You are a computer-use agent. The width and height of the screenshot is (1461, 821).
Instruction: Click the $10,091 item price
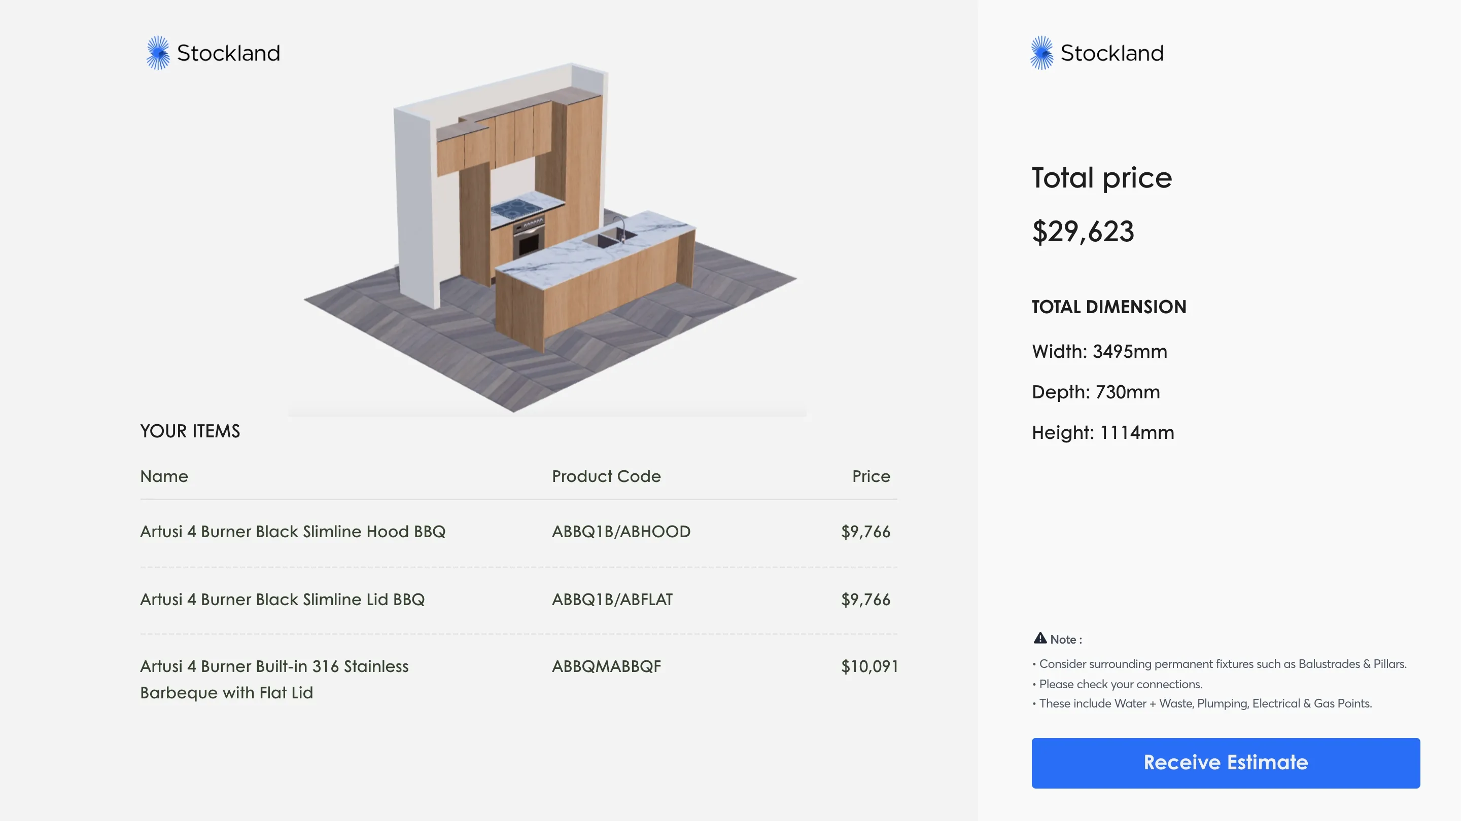869,666
